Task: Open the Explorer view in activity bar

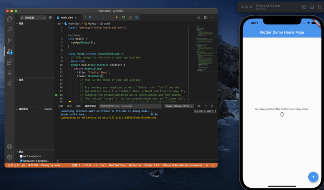Action: pos(9,19)
